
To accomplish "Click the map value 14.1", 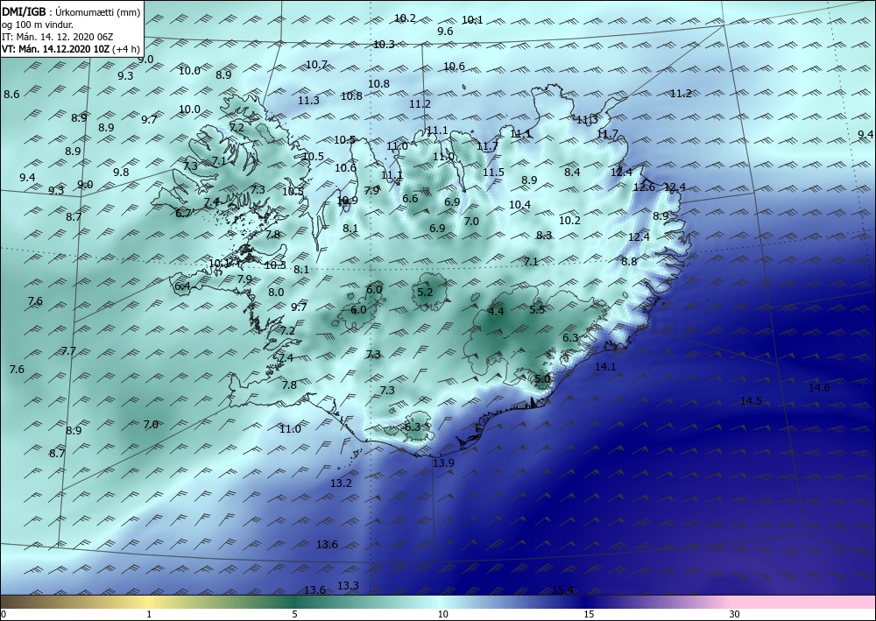I will coord(605,367).
